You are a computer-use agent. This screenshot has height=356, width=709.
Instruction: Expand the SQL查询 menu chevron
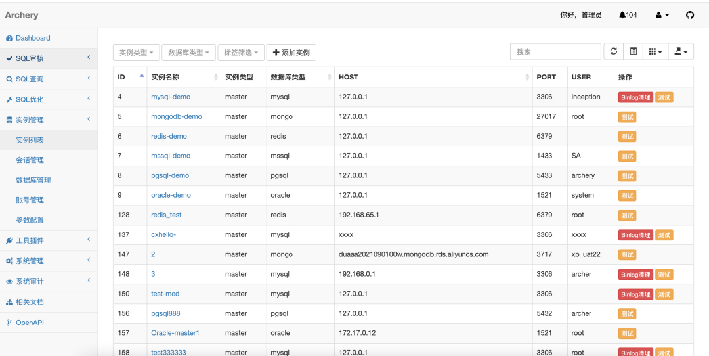pos(89,78)
